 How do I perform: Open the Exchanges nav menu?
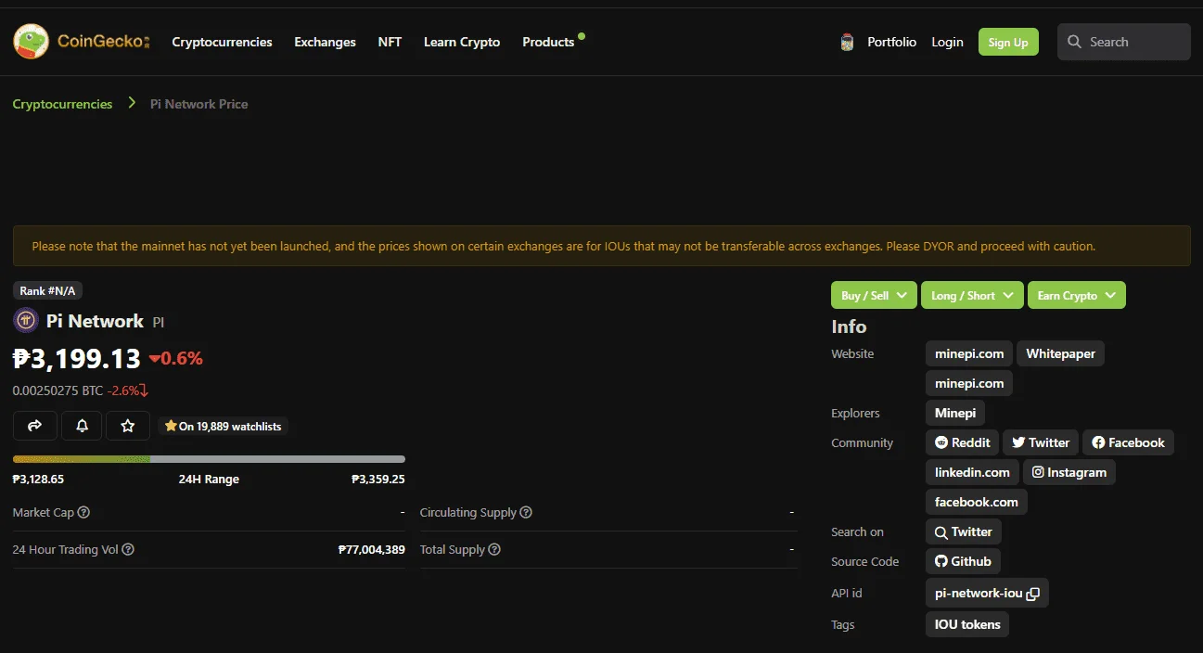click(x=325, y=42)
